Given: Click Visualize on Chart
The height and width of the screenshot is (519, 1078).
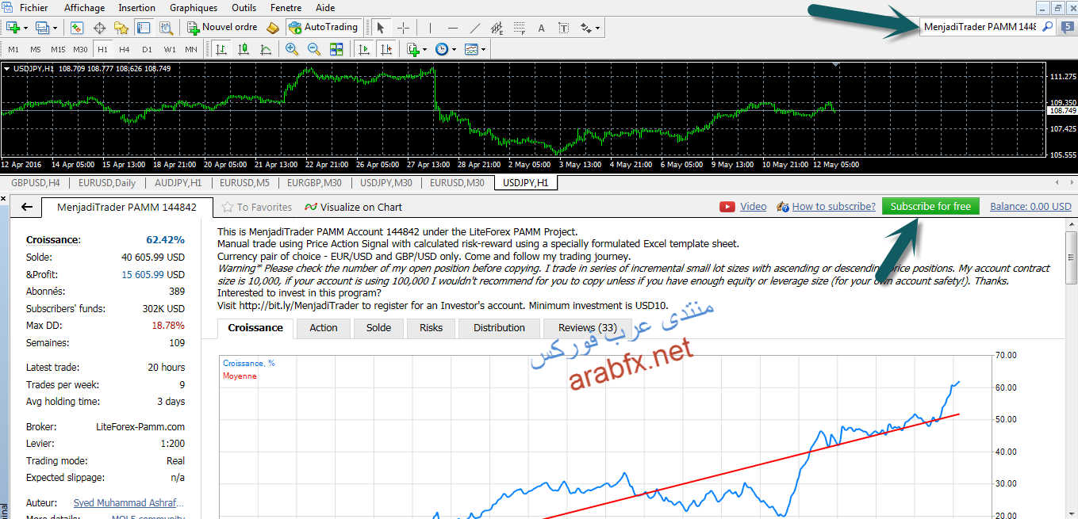Looking at the screenshot, I should coord(353,208).
